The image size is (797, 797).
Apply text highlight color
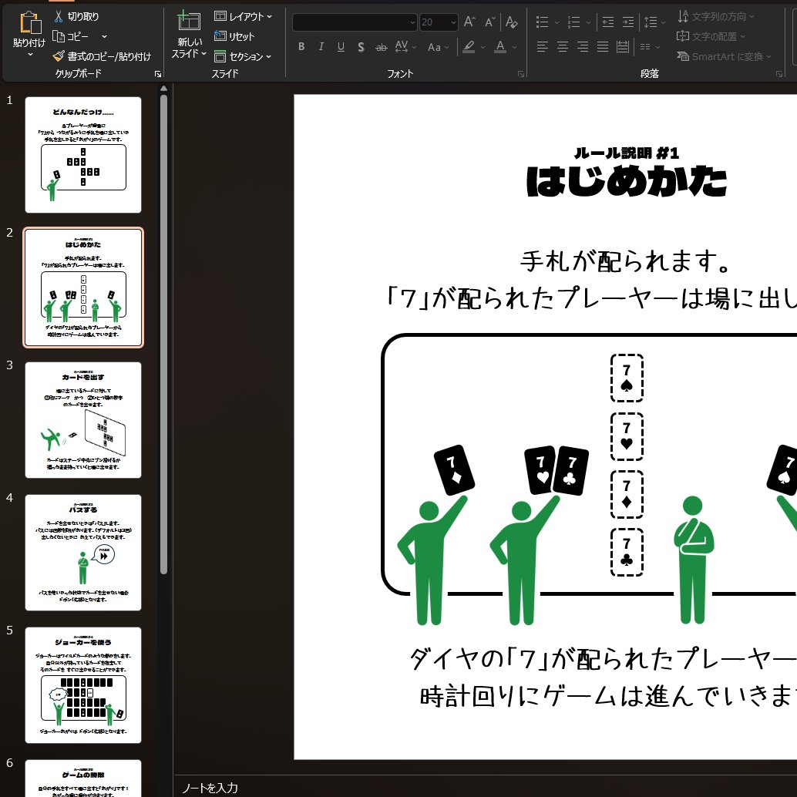click(469, 47)
